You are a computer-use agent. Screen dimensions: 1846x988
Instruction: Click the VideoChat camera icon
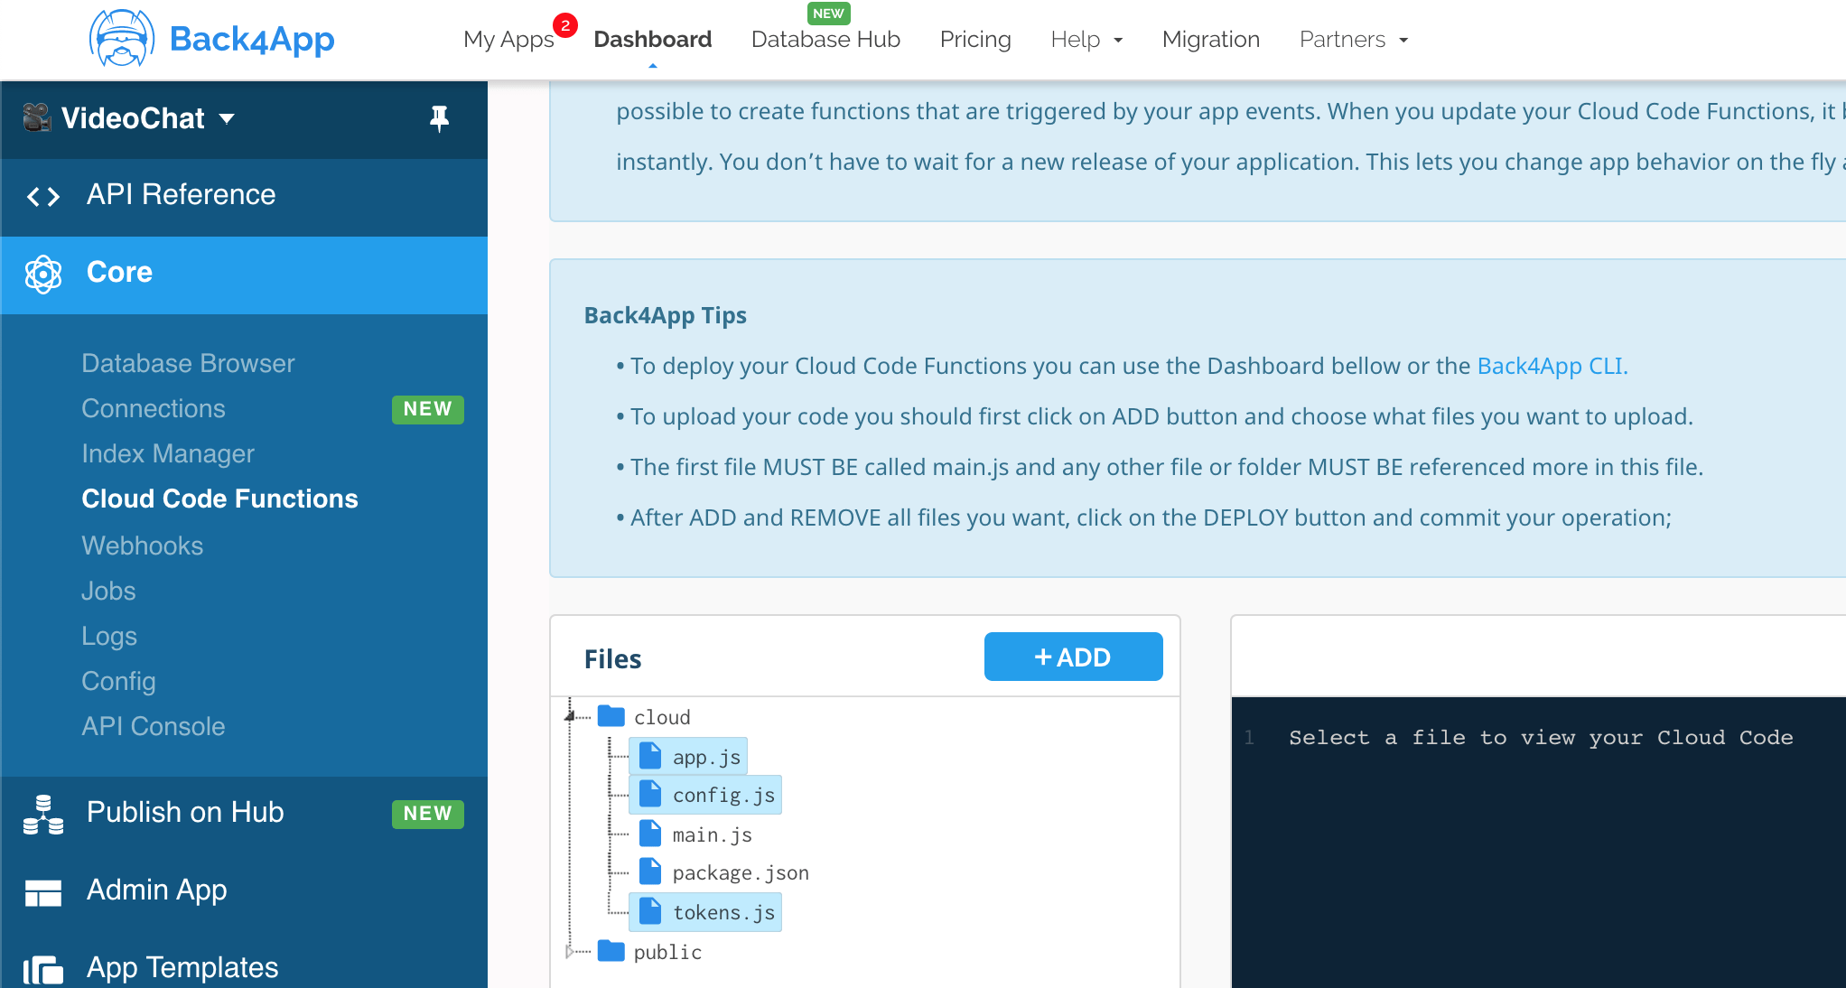point(34,117)
